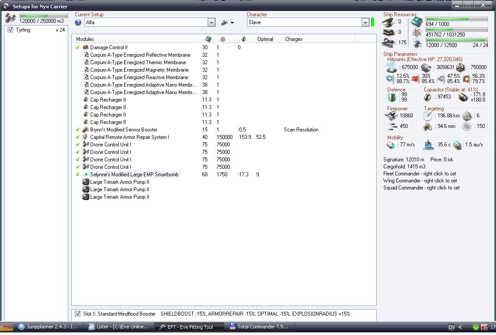Click the CPU usage progress bar
This screenshot has height=335, width=496.
[456, 19]
